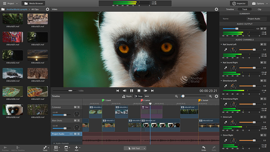Image resolution: width=270 pixels, height=152 pixels.
Task: Click the stop playback button
Action: coord(139,91)
